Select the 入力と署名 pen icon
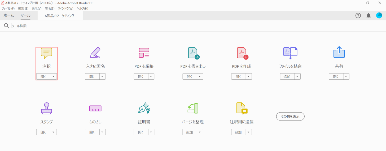The height and width of the screenshot is (151, 386). (x=95, y=53)
